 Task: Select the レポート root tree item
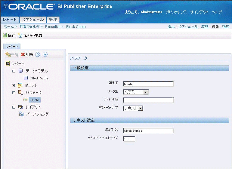tap(18, 63)
